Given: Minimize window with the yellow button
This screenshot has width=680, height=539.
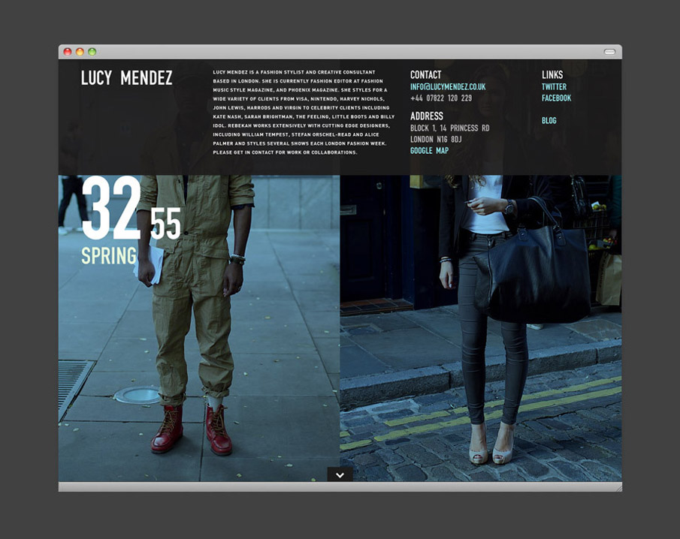Looking at the screenshot, I should point(80,52).
